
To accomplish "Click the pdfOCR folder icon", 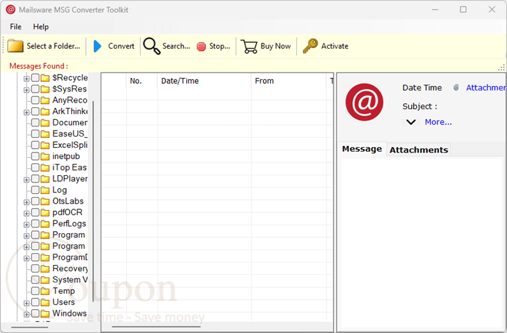I will coord(45,212).
